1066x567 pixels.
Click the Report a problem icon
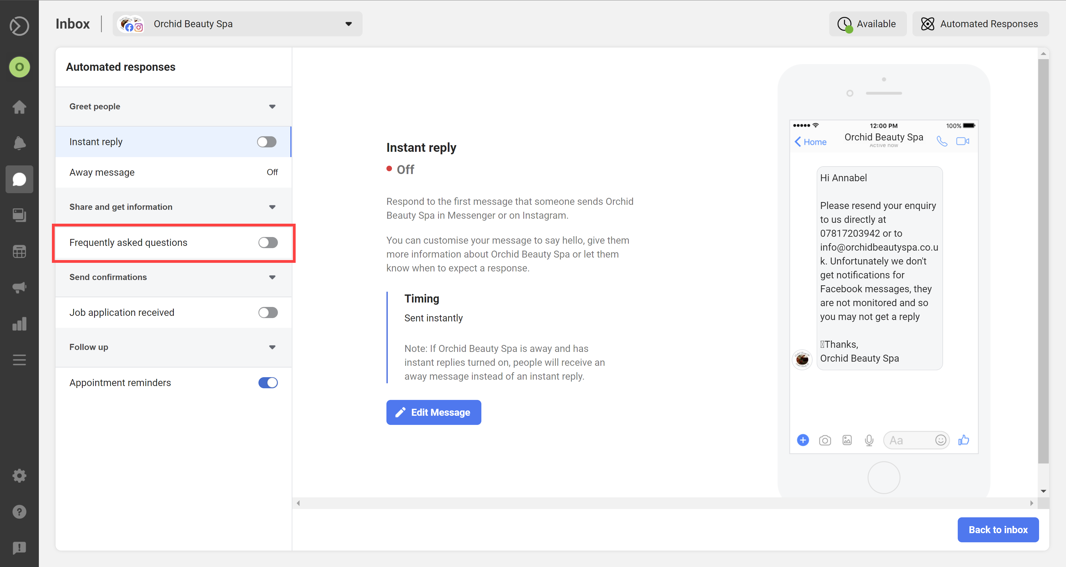(19, 548)
